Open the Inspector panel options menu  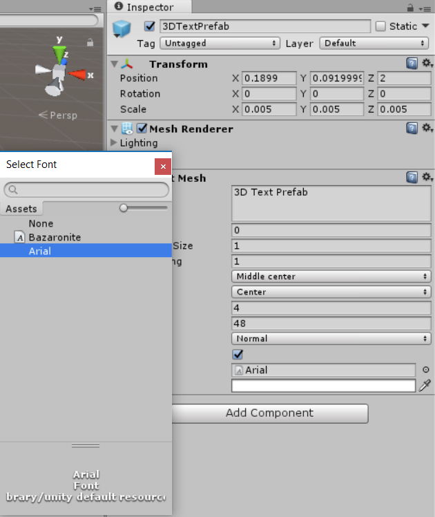(425, 9)
